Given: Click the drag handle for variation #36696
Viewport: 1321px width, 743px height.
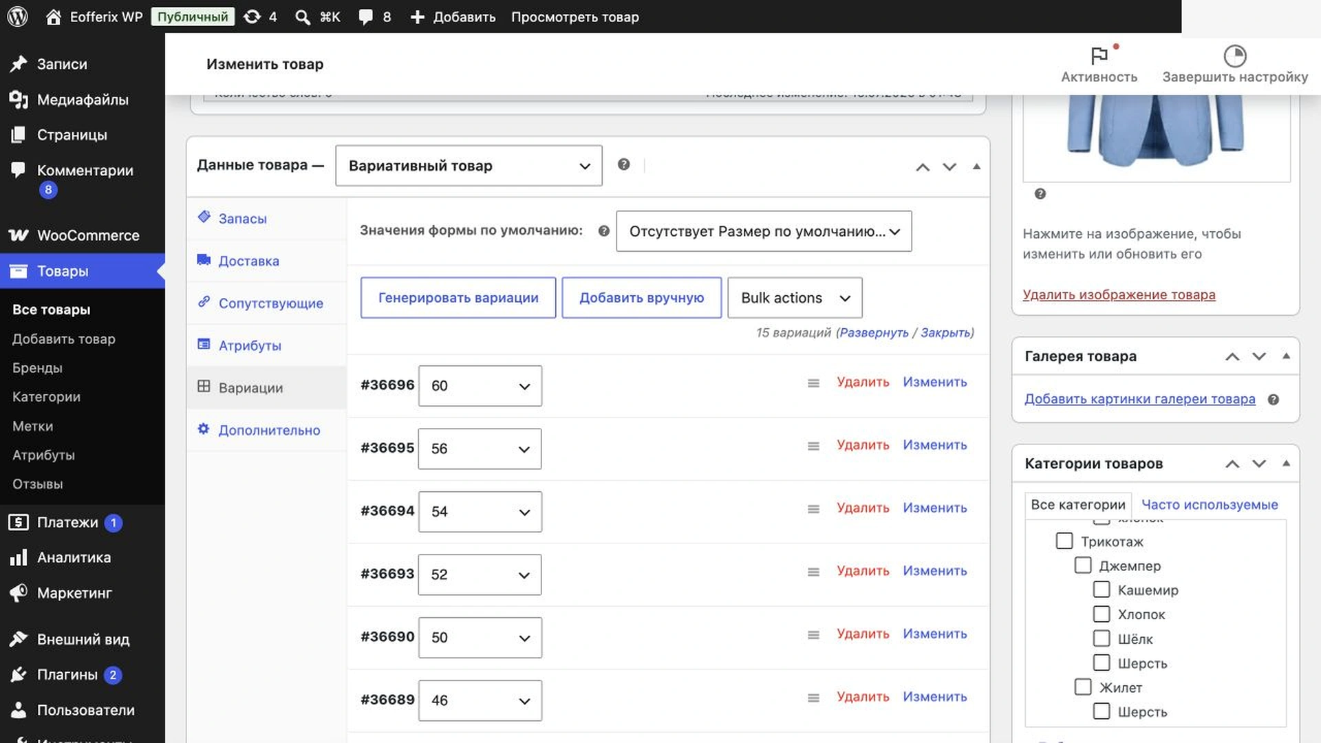Looking at the screenshot, I should [x=813, y=383].
